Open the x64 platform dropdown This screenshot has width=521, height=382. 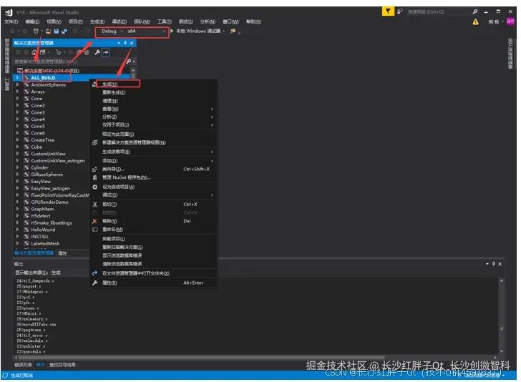click(x=146, y=31)
